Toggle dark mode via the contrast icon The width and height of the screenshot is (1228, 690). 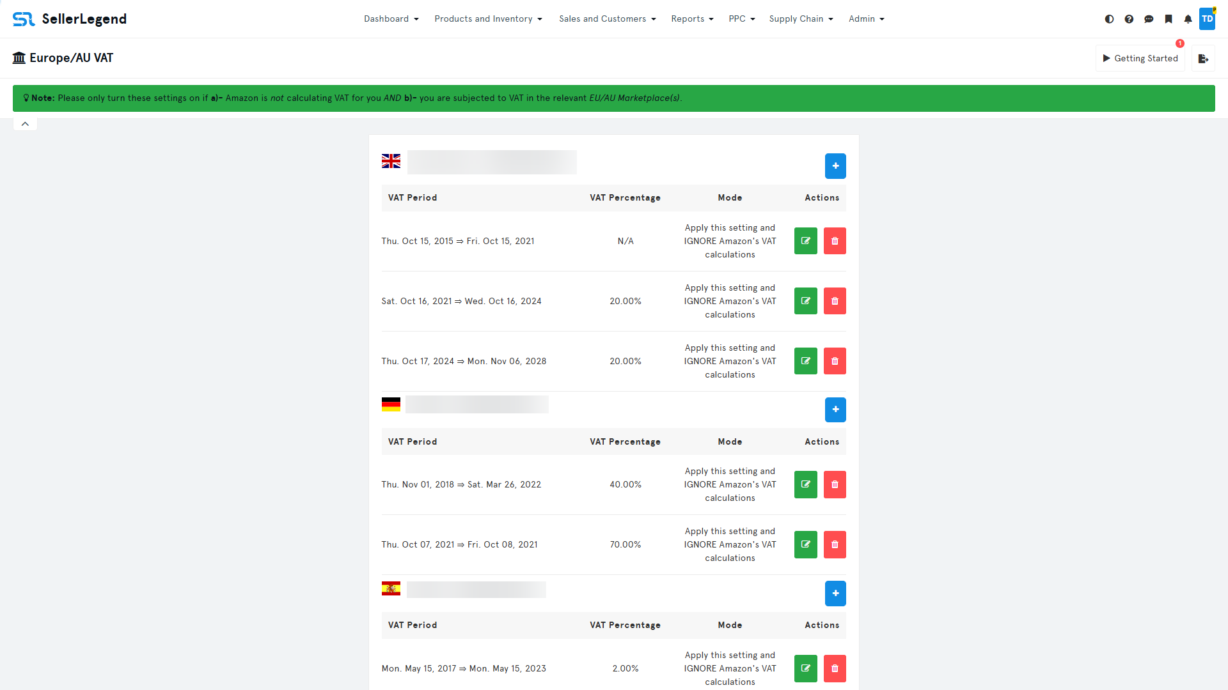click(x=1108, y=19)
